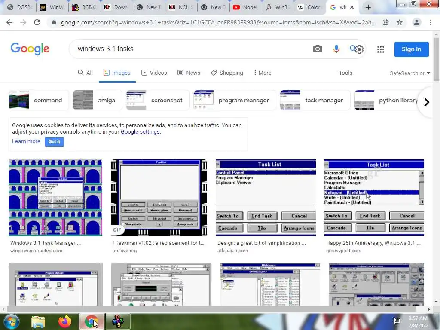Viewport: 440px width, 330px height.
Task: Click Got it on cookie notice
Action: pos(54,141)
